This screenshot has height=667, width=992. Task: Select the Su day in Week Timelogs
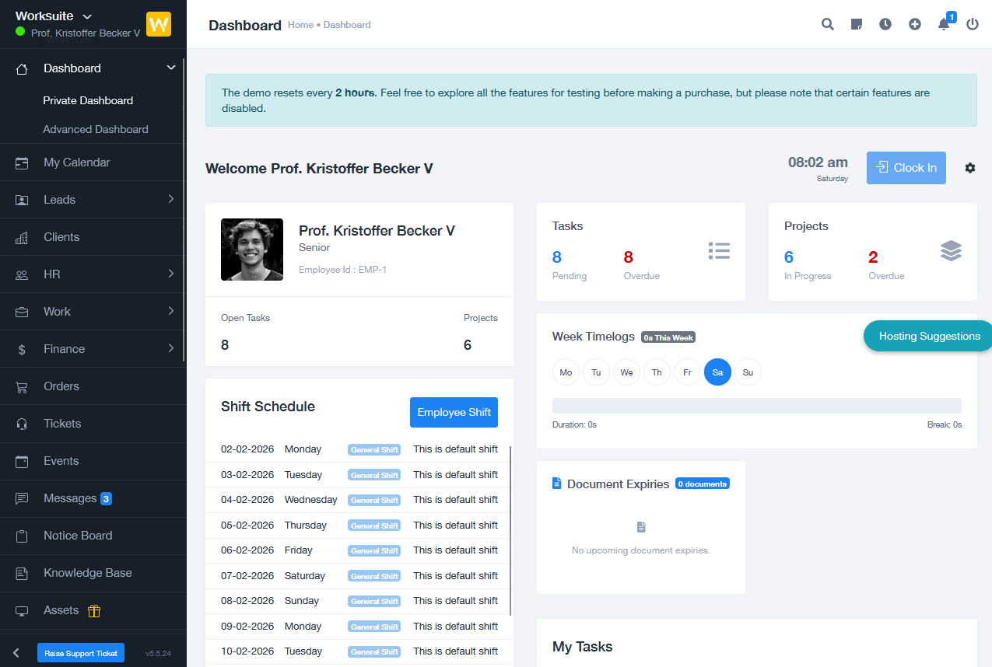748,372
